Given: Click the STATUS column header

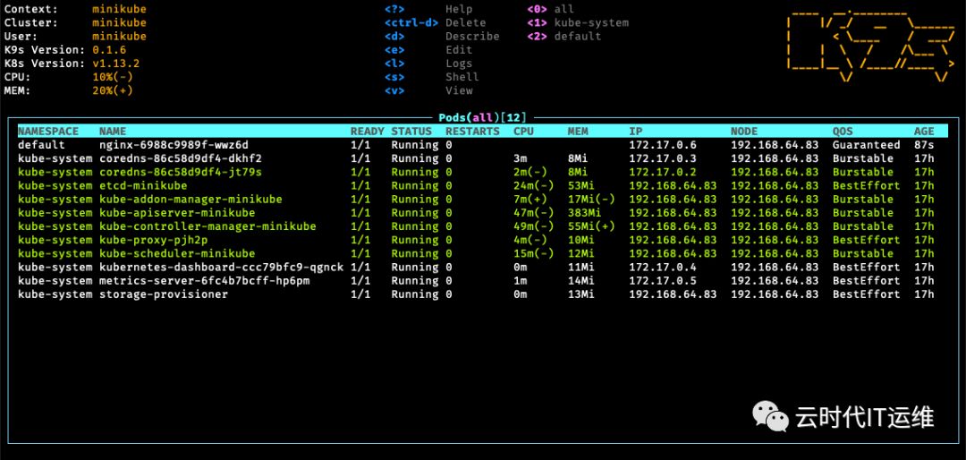Looking at the screenshot, I should 411,132.
